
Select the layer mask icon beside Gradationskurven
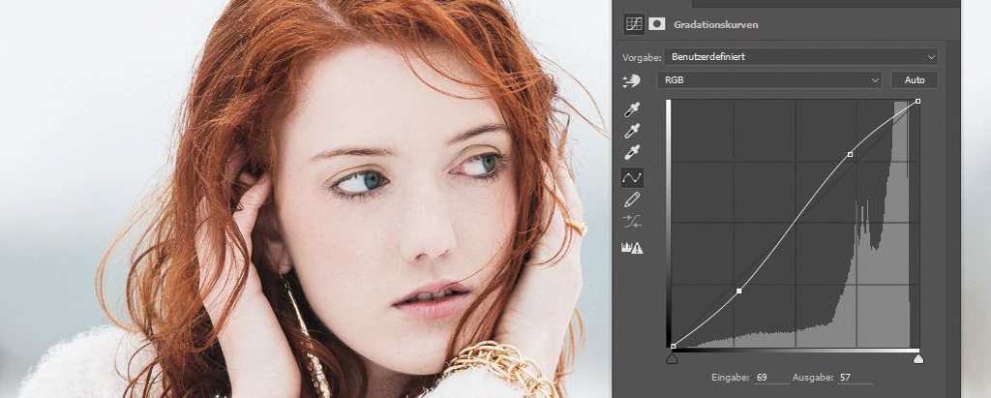point(657,24)
